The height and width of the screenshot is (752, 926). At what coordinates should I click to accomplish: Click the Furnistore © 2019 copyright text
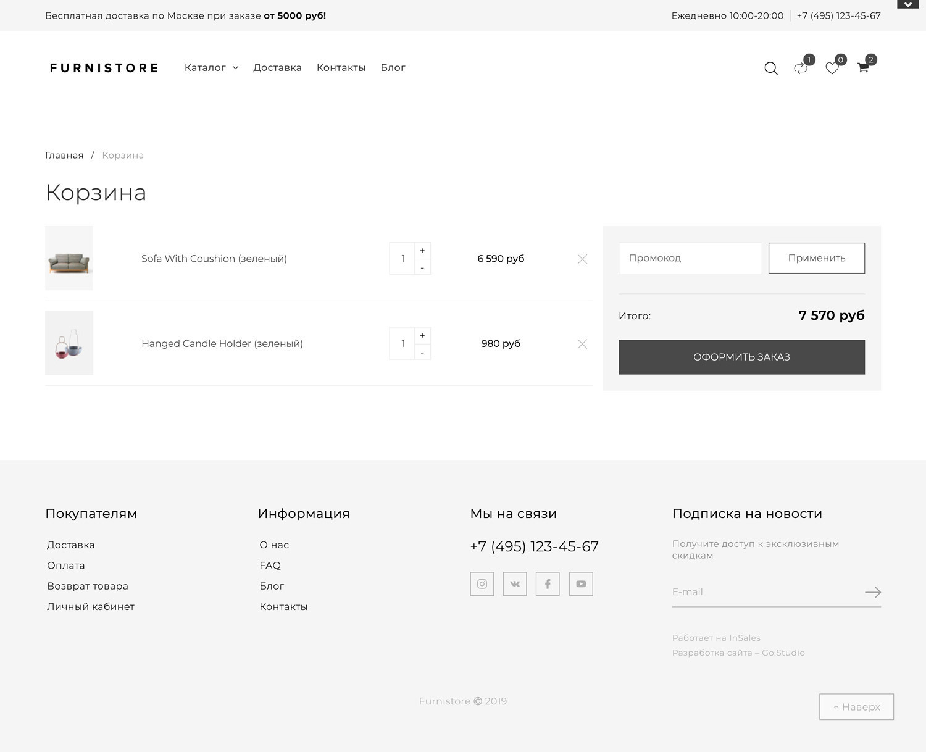pyautogui.click(x=463, y=701)
